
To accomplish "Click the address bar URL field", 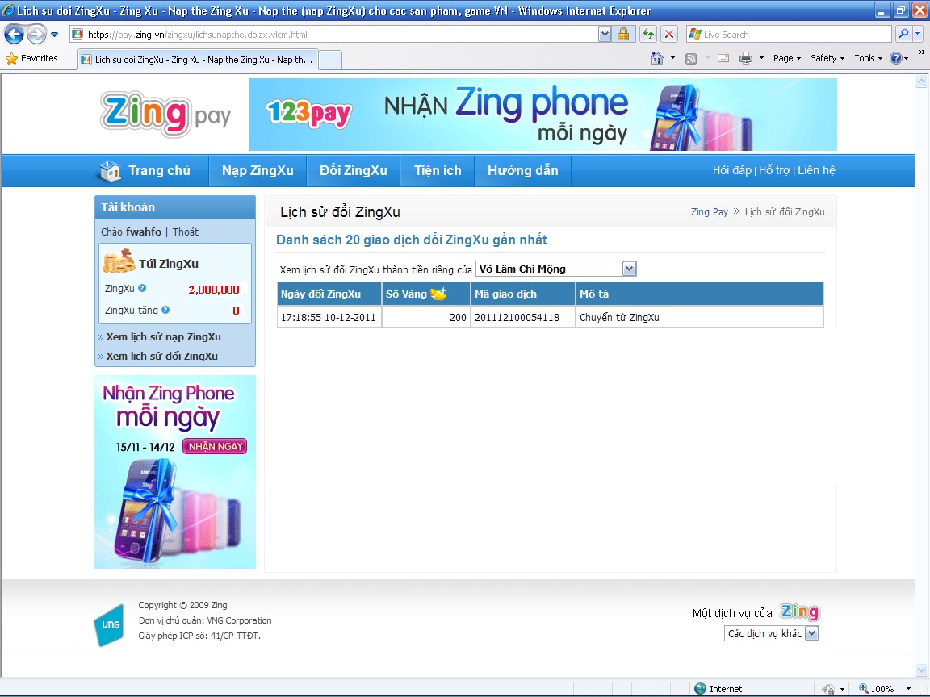I will coord(334,35).
